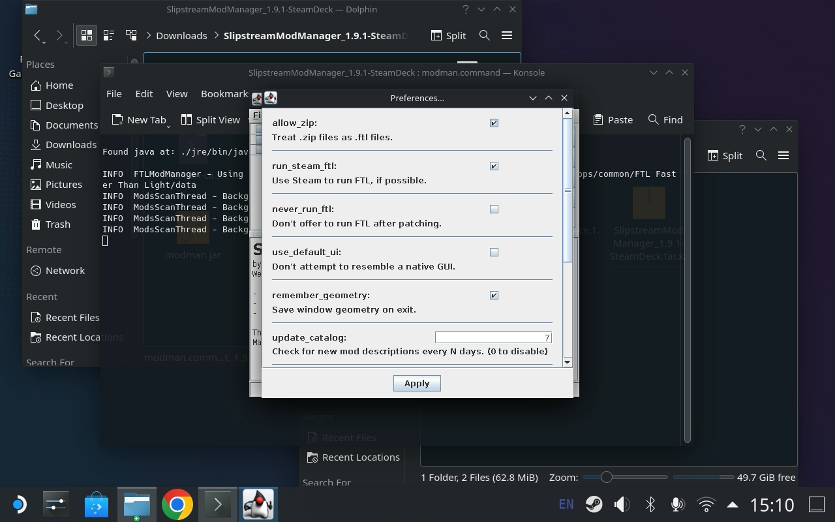Click New Tab in Konsole toolbar
The image size is (835, 522).
(x=138, y=119)
